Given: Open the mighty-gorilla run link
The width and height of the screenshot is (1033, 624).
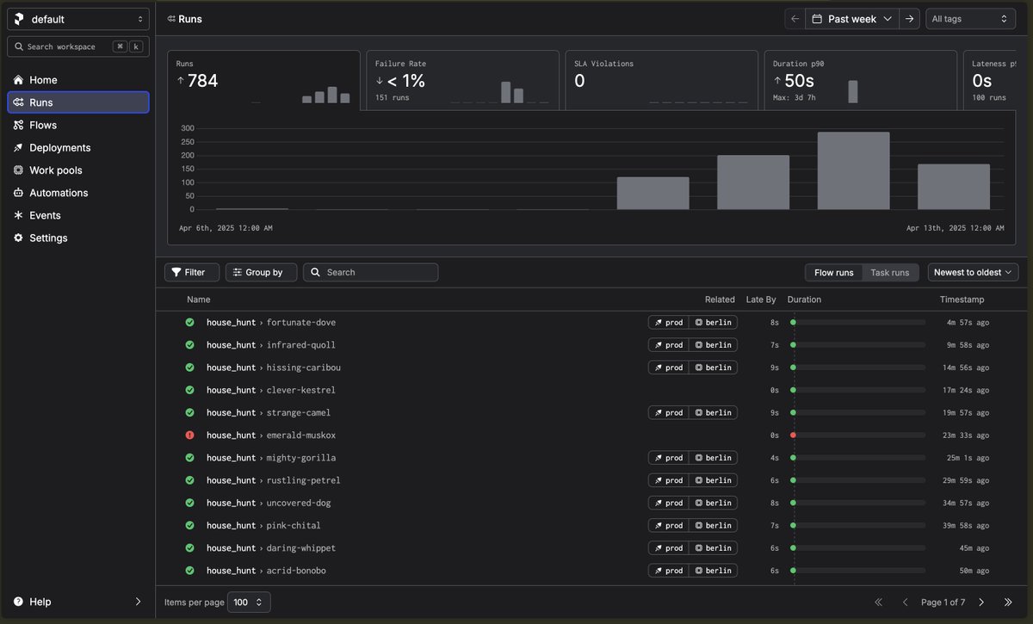Looking at the screenshot, I should point(301,458).
